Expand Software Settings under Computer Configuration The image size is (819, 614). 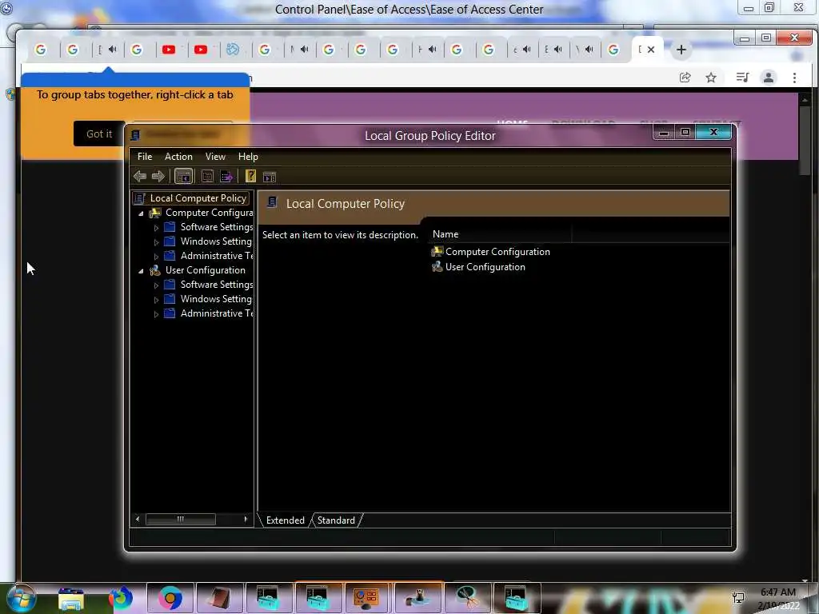coord(156,228)
